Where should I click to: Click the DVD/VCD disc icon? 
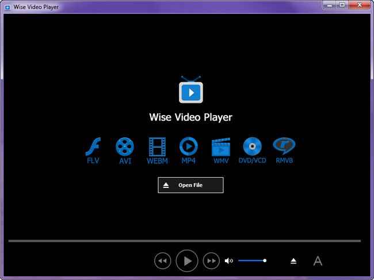[x=253, y=146]
